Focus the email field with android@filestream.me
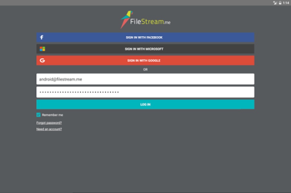 (x=145, y=79)
